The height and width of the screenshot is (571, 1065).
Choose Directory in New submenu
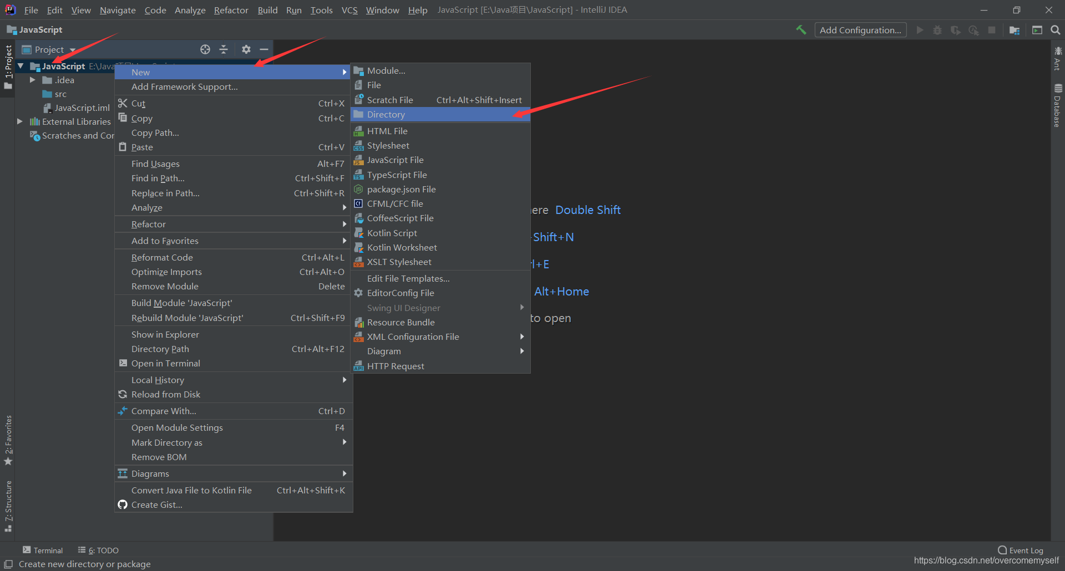[x=440, y=114]
